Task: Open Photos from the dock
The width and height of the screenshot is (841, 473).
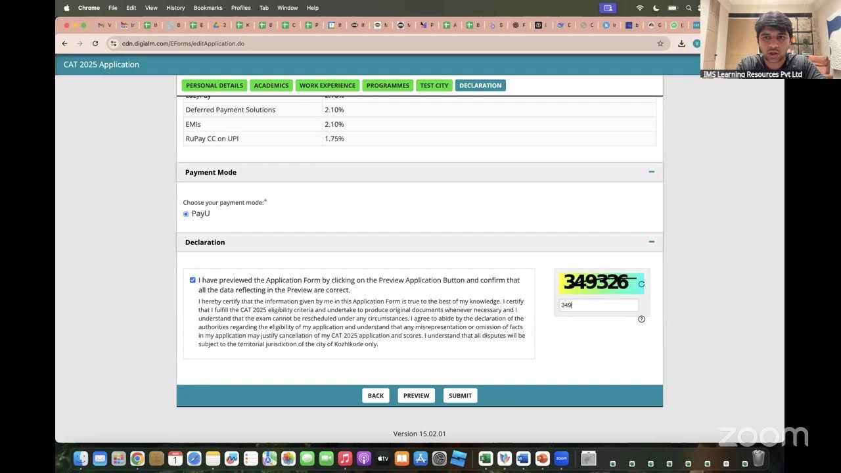Action: (288, 459)
